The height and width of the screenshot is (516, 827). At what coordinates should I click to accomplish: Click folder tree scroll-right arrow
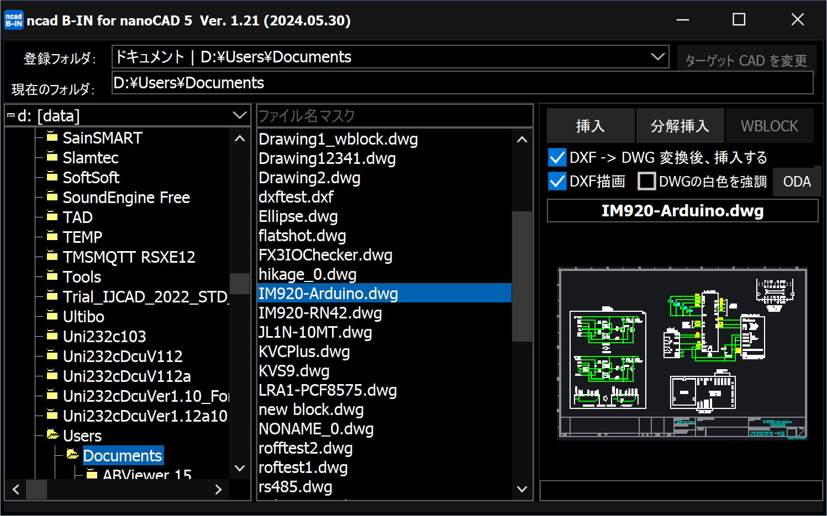[x=218, y=489]
